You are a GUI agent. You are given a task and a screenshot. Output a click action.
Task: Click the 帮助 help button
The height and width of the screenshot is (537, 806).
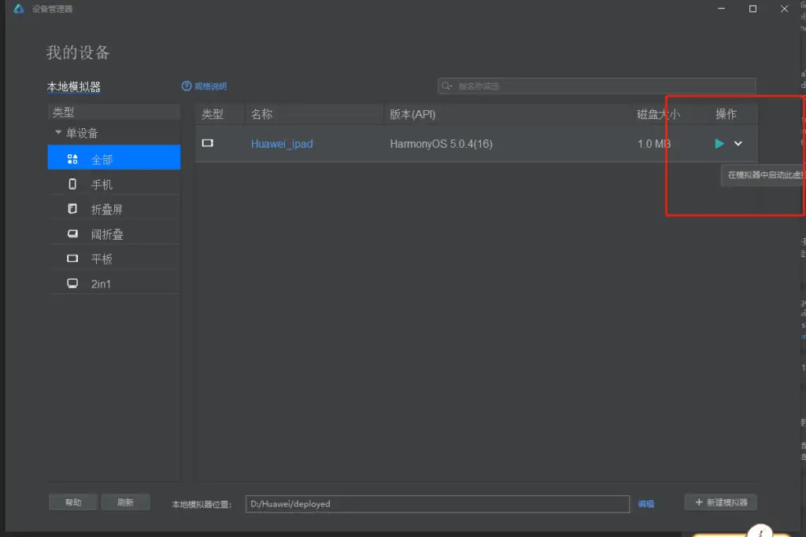pyautogui.click(x=72, y=501)
